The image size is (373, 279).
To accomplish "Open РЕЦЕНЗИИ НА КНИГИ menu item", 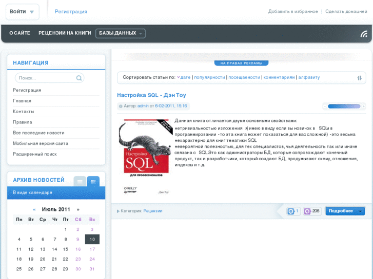I will click(65, 33).
